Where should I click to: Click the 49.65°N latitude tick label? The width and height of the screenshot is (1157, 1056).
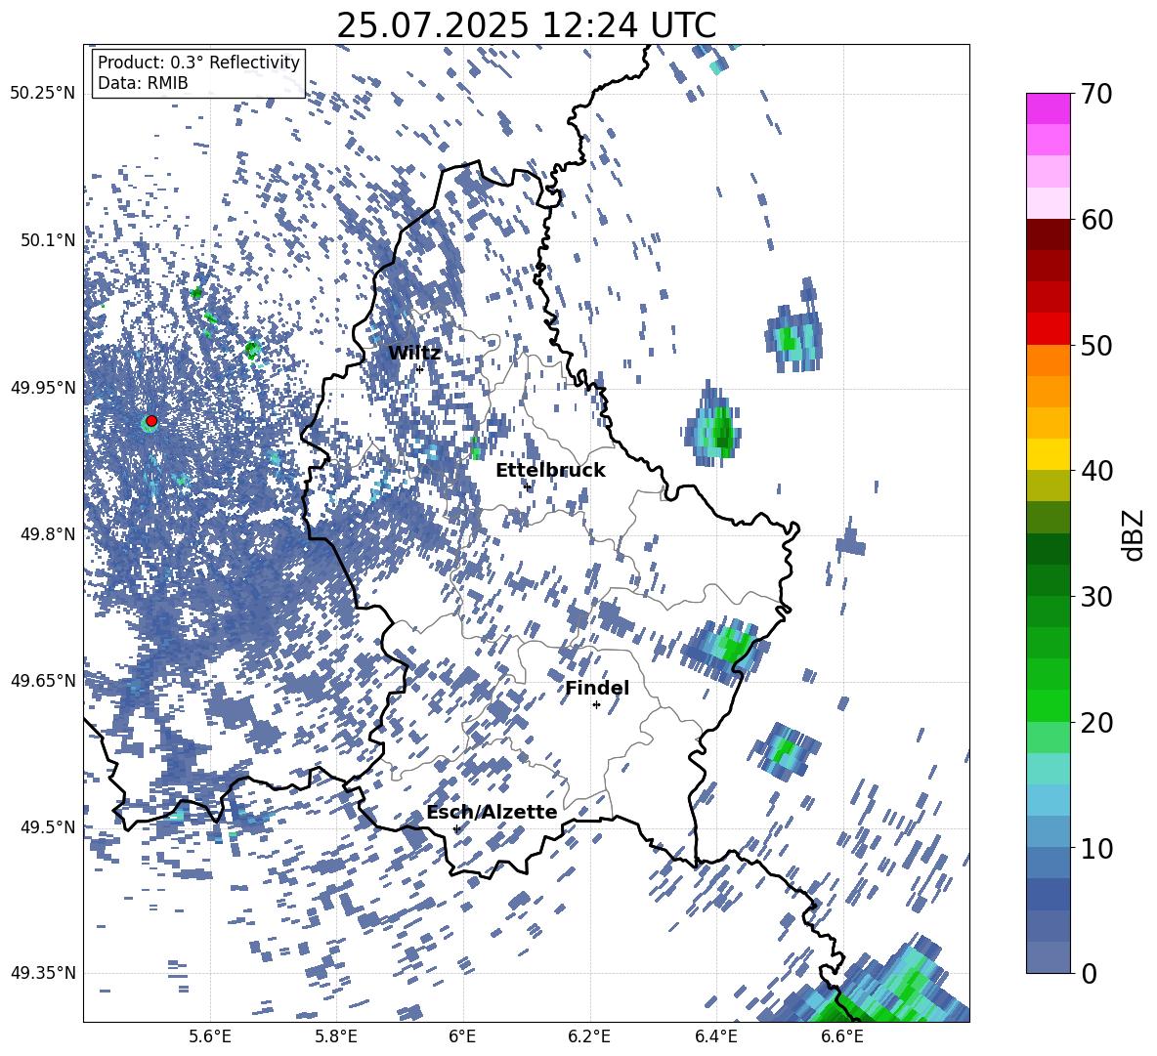point(43,681)
